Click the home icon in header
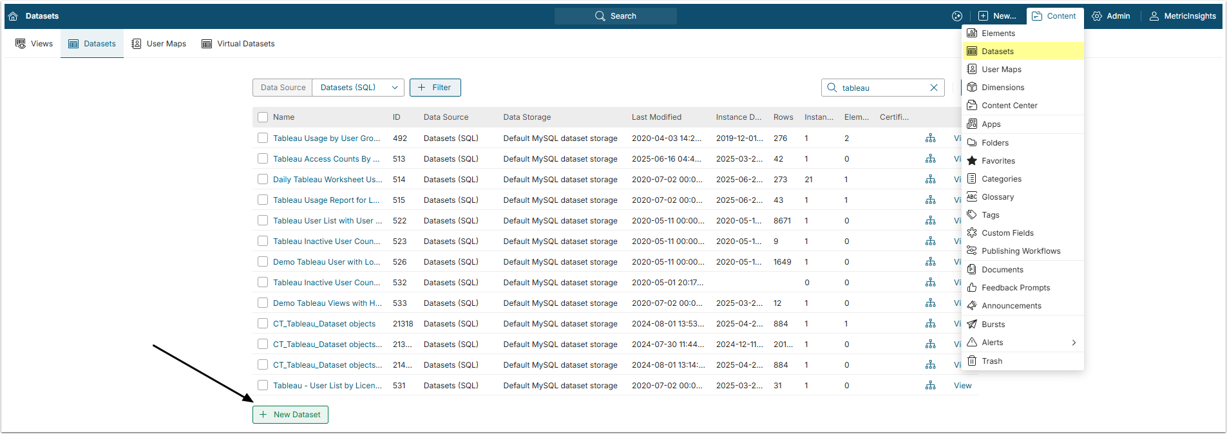1227x434 pixels. [x=13, y=16]
